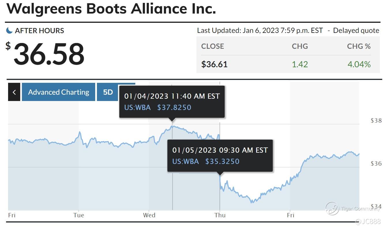Open Advanced Charting
The width and height of the screenshot is (388, 230).
point(59,92)
